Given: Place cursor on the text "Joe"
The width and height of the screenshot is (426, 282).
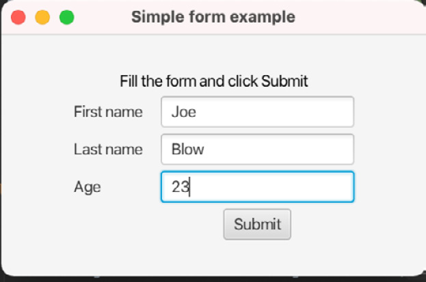Looking at the screenshot, I should (184, 112).
